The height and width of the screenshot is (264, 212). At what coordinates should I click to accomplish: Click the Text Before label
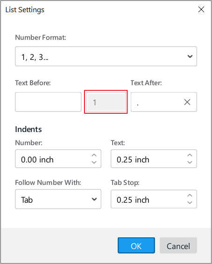click(33, 83)
